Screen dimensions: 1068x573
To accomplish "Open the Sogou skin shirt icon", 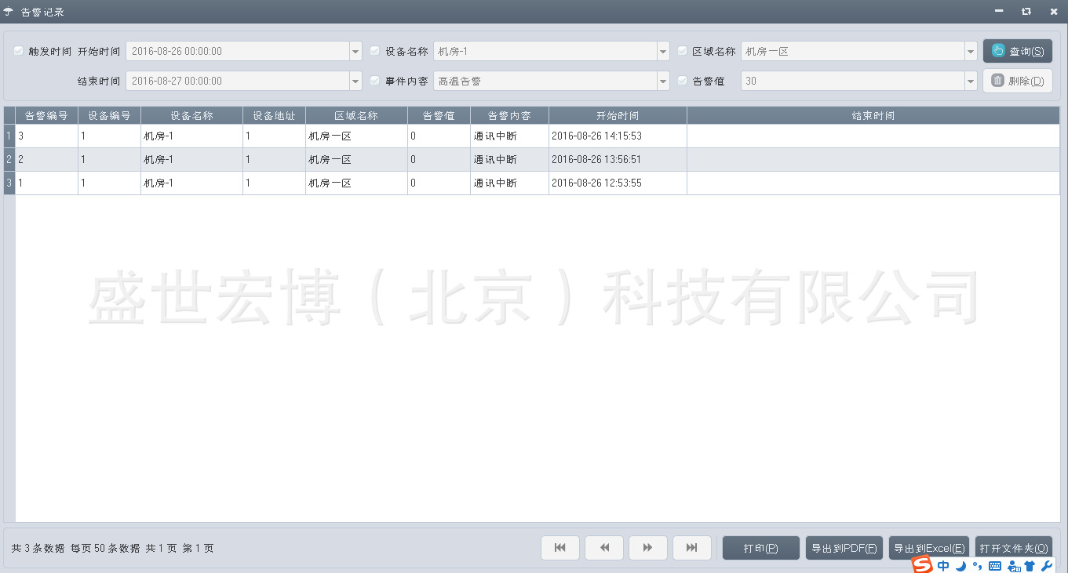I will (x=1030, y=566).
